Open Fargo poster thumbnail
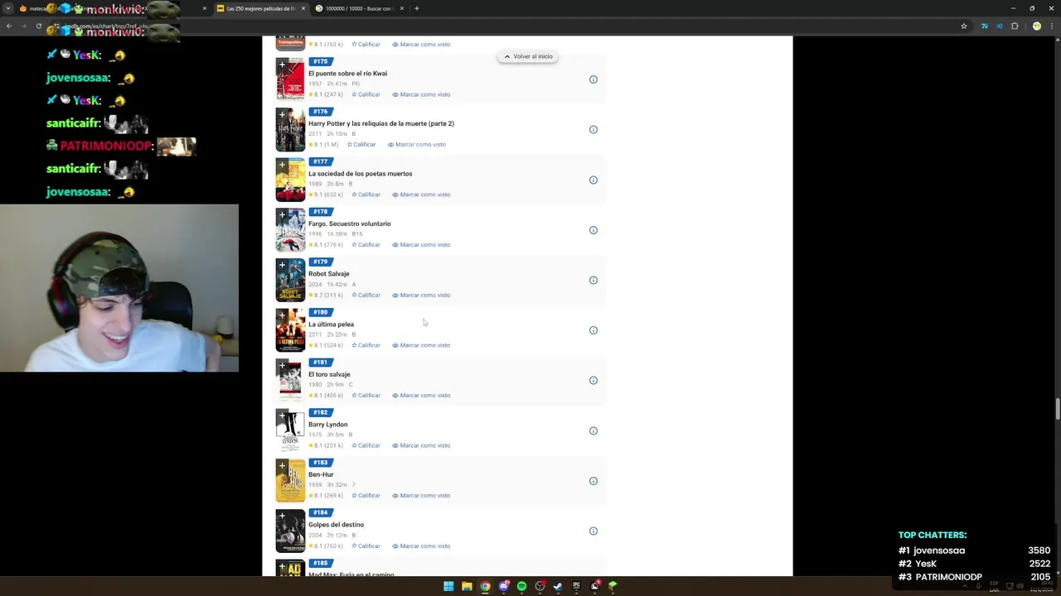 tap(290, 230)
